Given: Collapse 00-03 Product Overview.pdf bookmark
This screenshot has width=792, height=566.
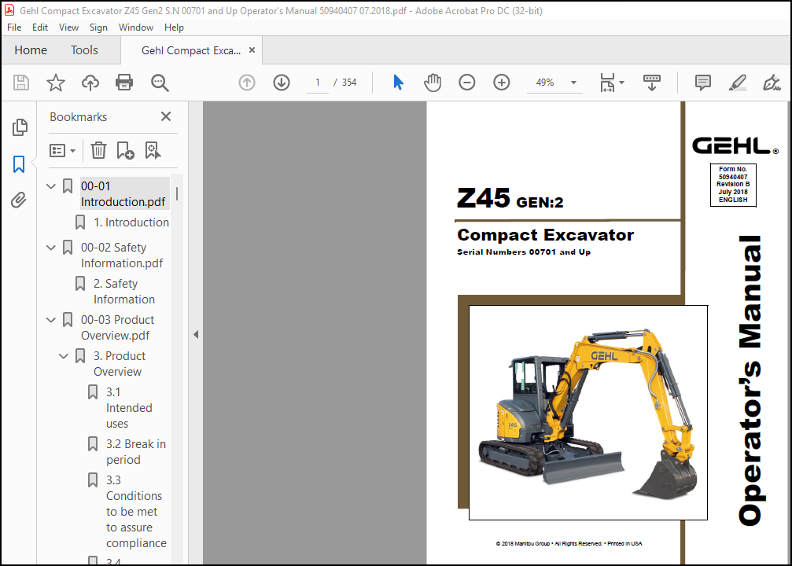Looking at the screenshot, I should pyautogui.click(x=51, y=320).
